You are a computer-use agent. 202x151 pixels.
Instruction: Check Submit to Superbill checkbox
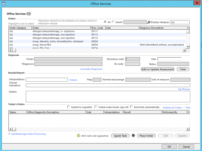(x=69, y=107)
